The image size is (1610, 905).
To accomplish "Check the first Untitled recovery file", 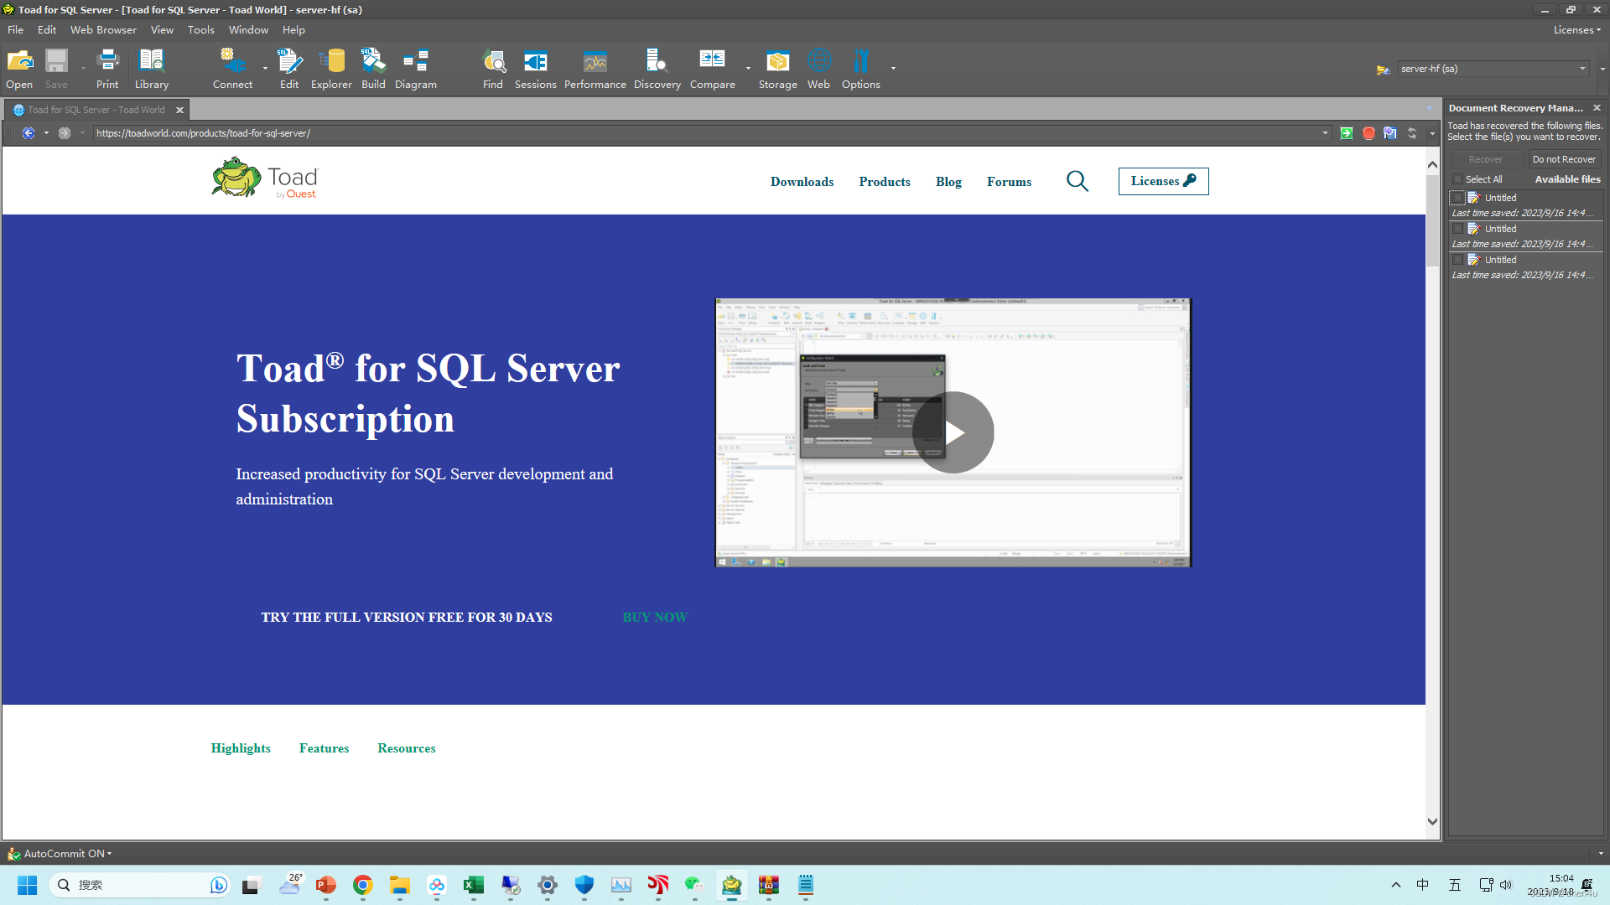I will [x=1458, y=198].
